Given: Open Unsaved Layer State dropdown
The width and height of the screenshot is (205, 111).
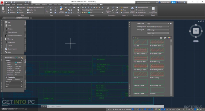Looking at the screenshot, I should coord(92,10).
